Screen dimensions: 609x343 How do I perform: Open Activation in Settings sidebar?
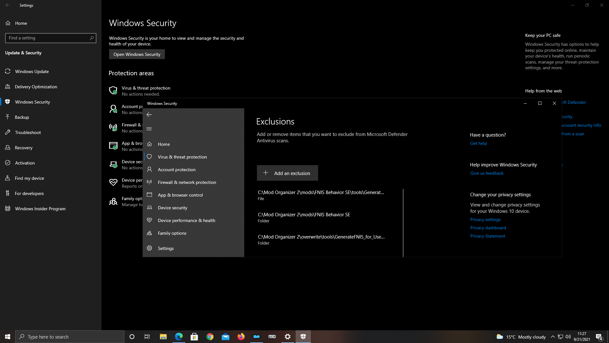[51, 163]
